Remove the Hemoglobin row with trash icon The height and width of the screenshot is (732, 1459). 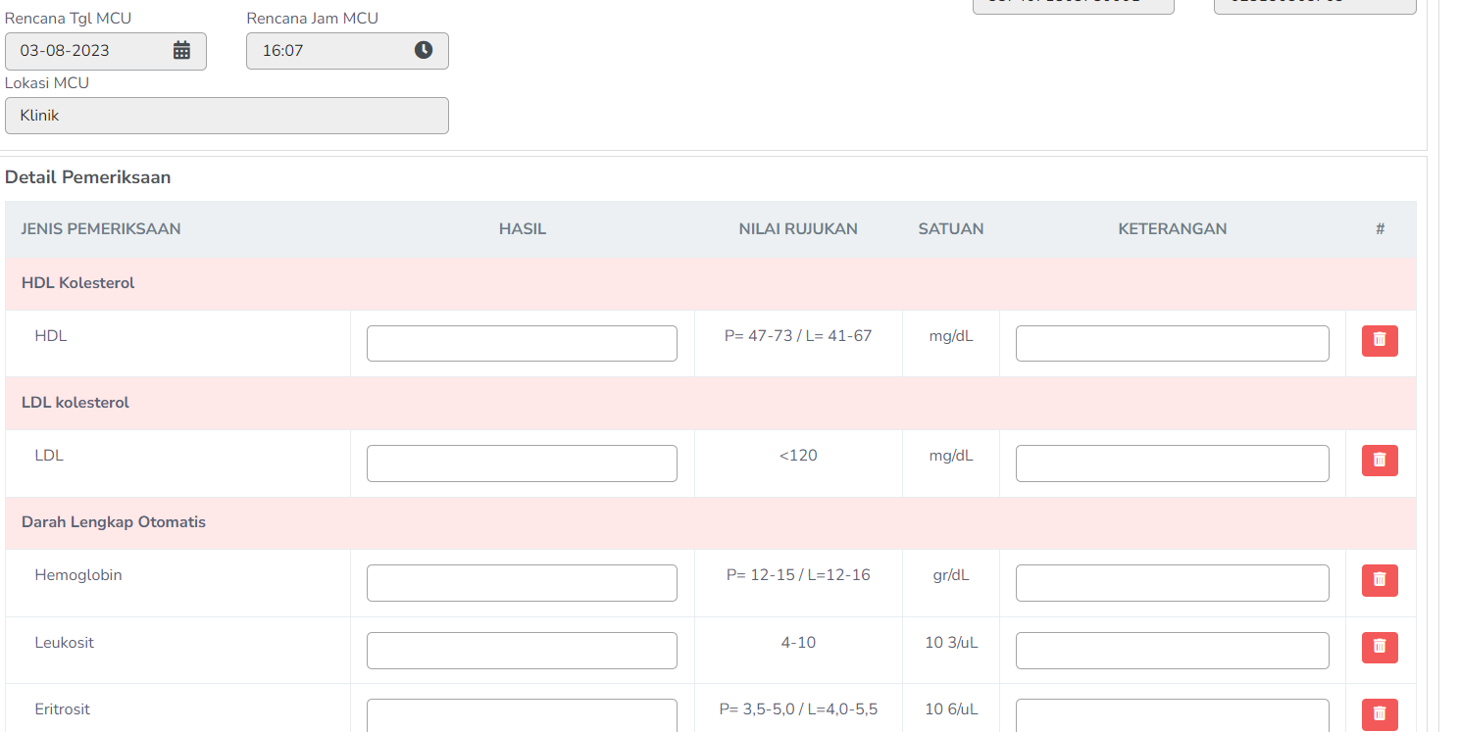(1379, 580)
